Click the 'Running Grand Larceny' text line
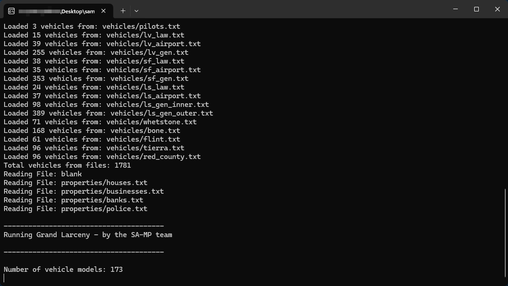This screenshot has width=508, height=286. click(x=88, y=235)
